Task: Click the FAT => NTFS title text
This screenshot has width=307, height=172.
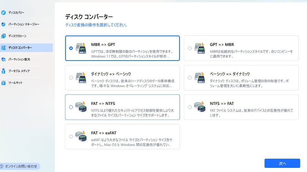Action: (103, 103)
